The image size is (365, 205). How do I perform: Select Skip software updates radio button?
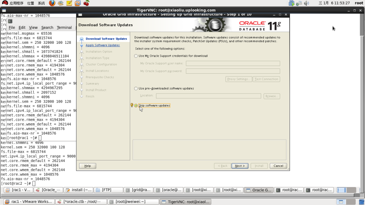(136, 105)
